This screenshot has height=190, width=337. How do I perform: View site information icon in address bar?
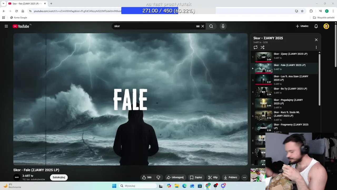[x=30, y=11]
